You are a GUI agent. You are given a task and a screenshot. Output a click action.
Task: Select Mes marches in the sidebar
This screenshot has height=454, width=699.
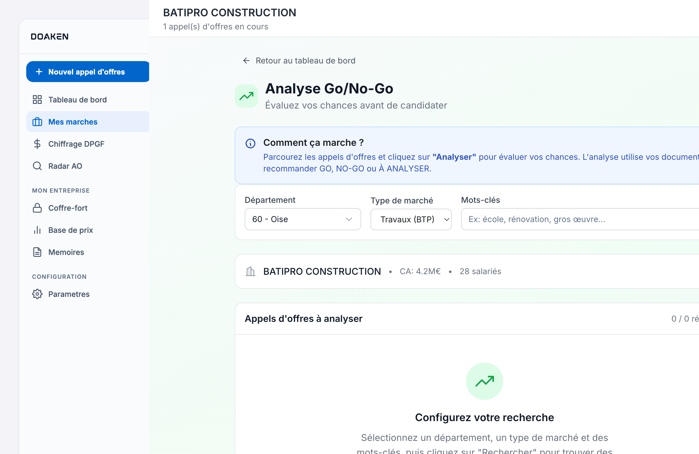pyautogui.click(x=73, y=121)
